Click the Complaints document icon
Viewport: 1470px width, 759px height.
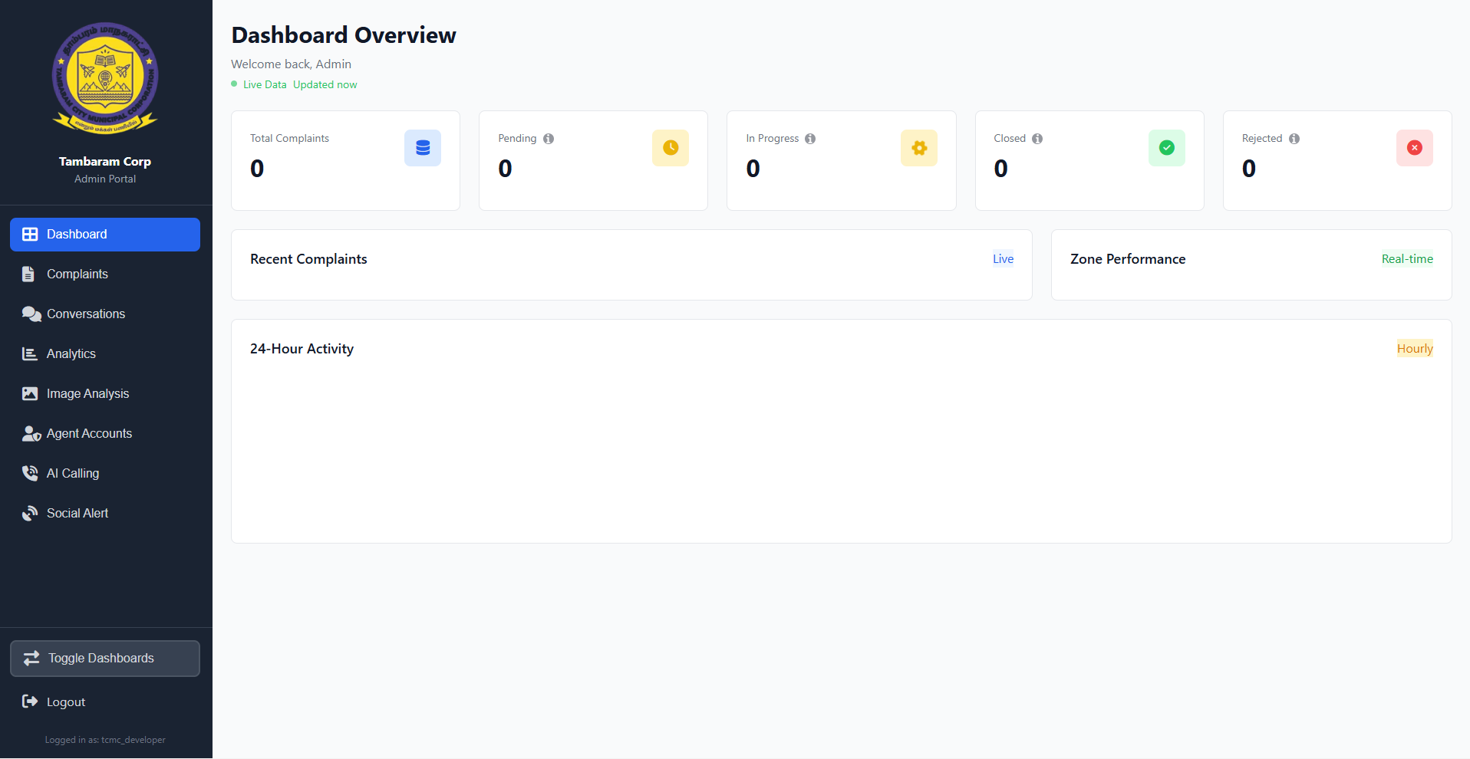(28, 274)
